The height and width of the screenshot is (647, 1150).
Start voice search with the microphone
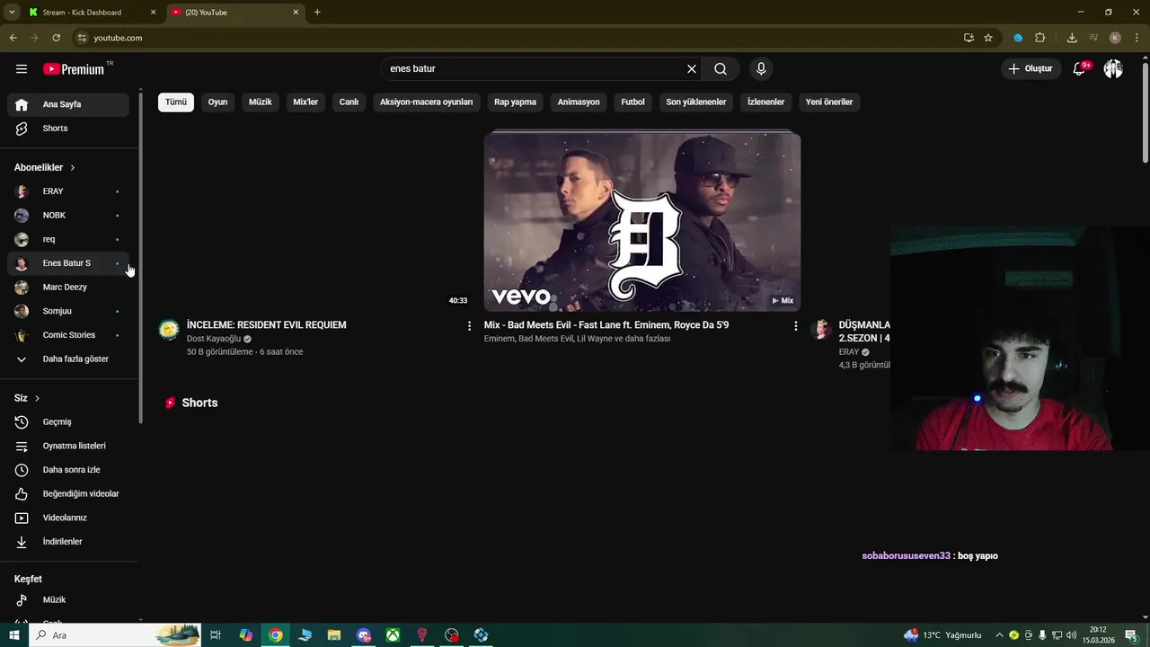click(x=761, y=69)
